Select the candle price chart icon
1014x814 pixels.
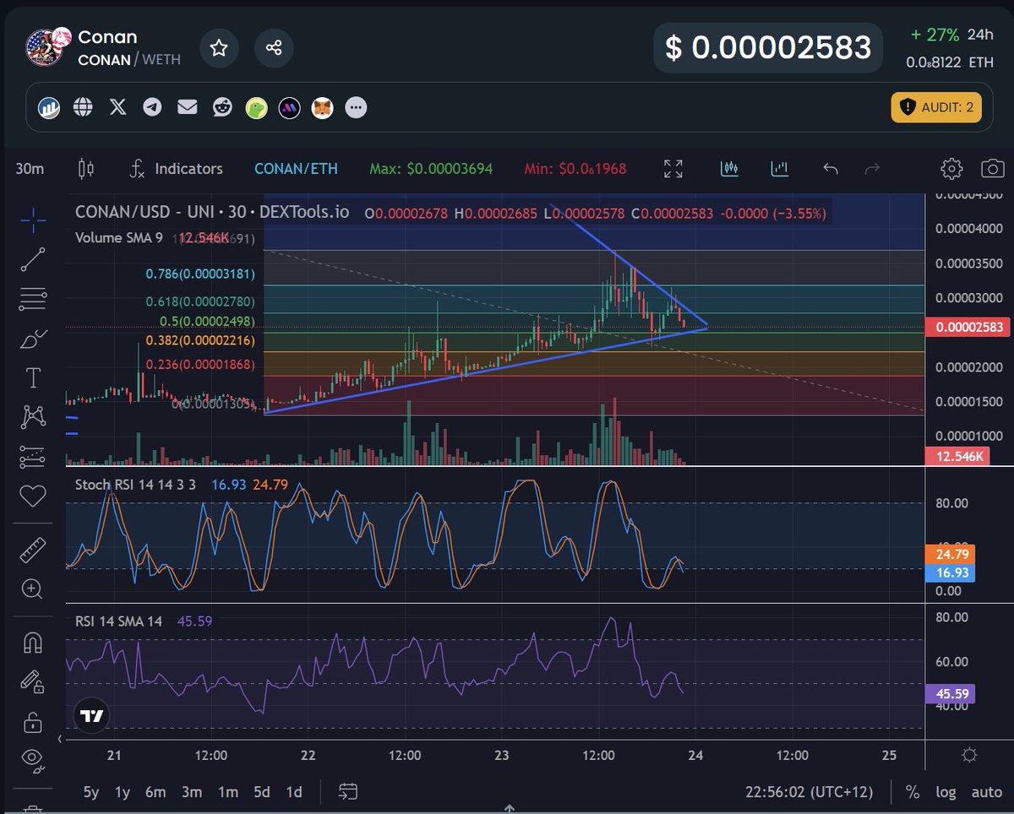point(730,169)
